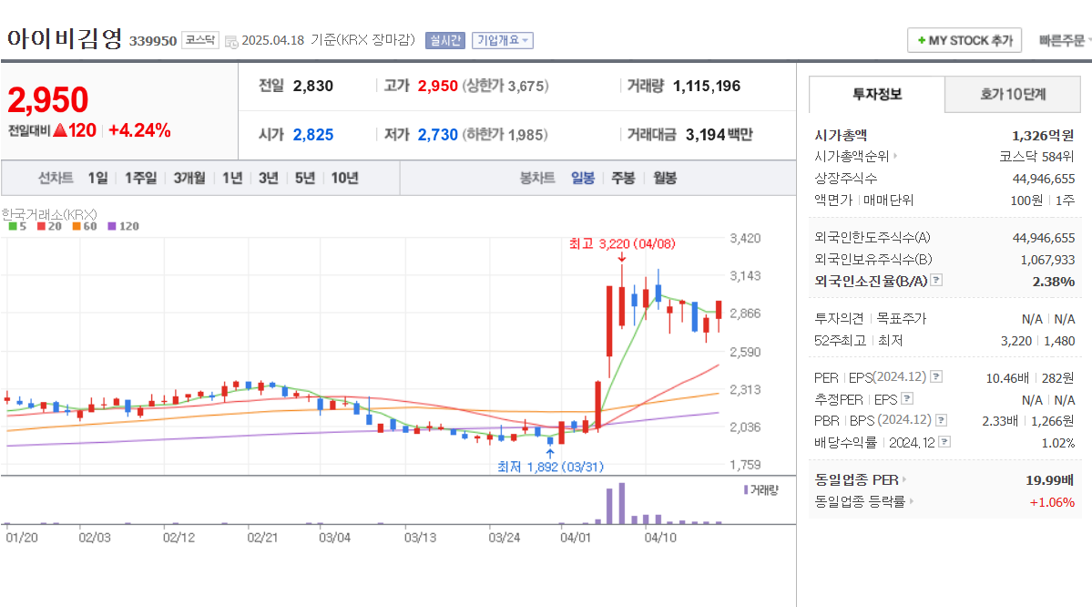Screen dimensions: 1092x607
Task: Click the purple 거래량 legend marker
Action: 746,490
